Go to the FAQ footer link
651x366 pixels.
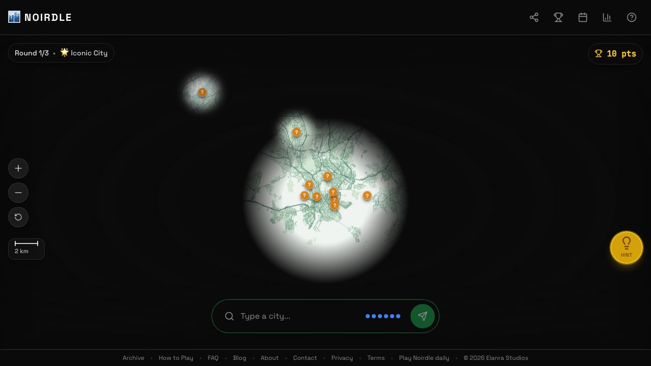pyautogui.click(x=213, y=358)
